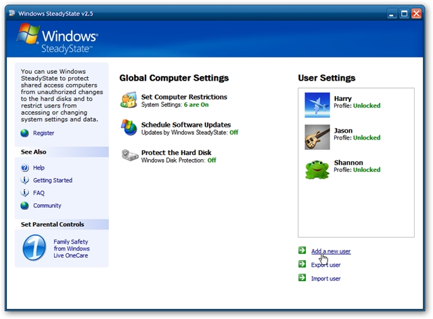Select Harry's airplane profile picture

click(317, 105)
